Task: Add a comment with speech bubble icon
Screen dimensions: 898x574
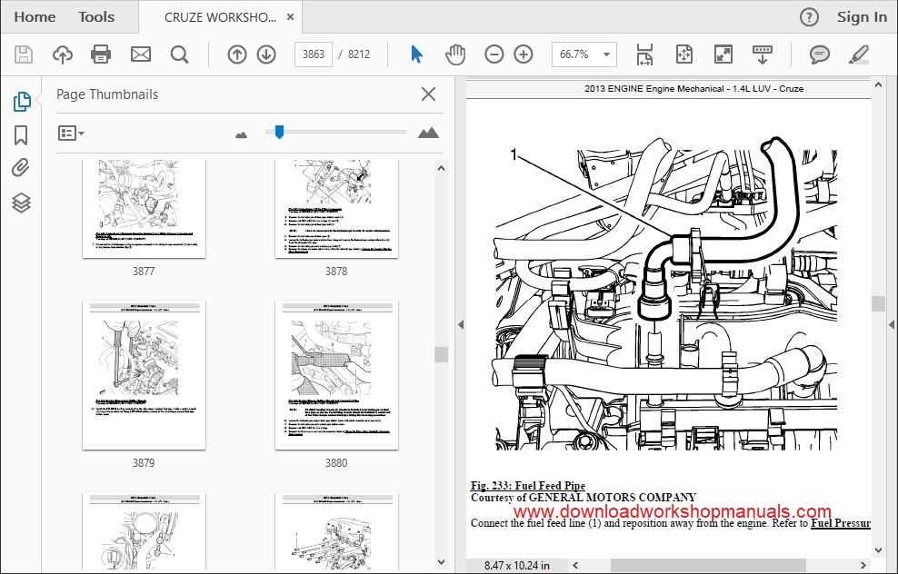Action: (820, 54)
